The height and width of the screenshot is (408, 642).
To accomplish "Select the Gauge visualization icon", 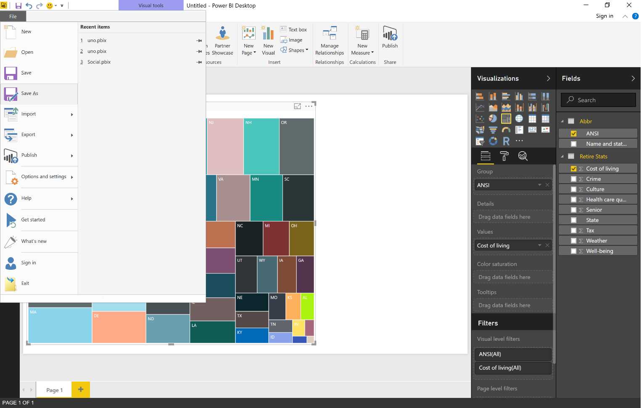I will [506, 129].
